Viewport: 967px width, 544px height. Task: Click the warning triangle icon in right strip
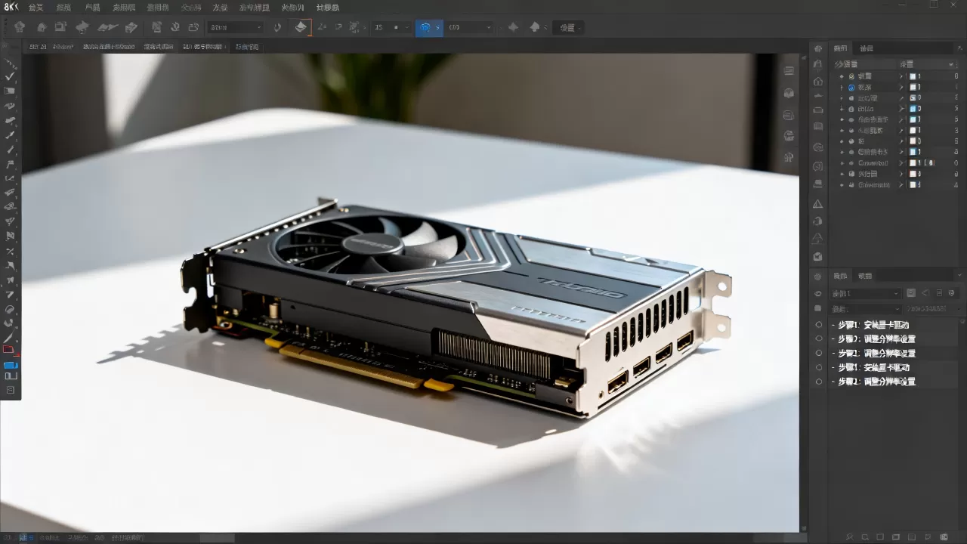tap(817, 204)
